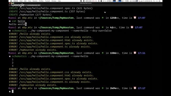This screenshot has width=171, height=96.
Task: Click 'CREATE /src/app/hello/hello.component.spec.ts (621 bytes)' line
Action: (51, 8)
